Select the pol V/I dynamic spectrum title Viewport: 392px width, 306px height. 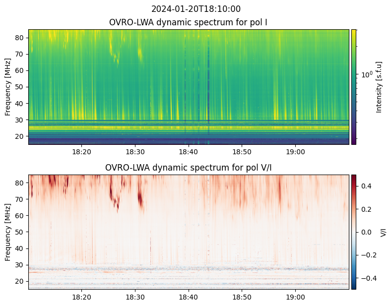(x=188, y=168)
